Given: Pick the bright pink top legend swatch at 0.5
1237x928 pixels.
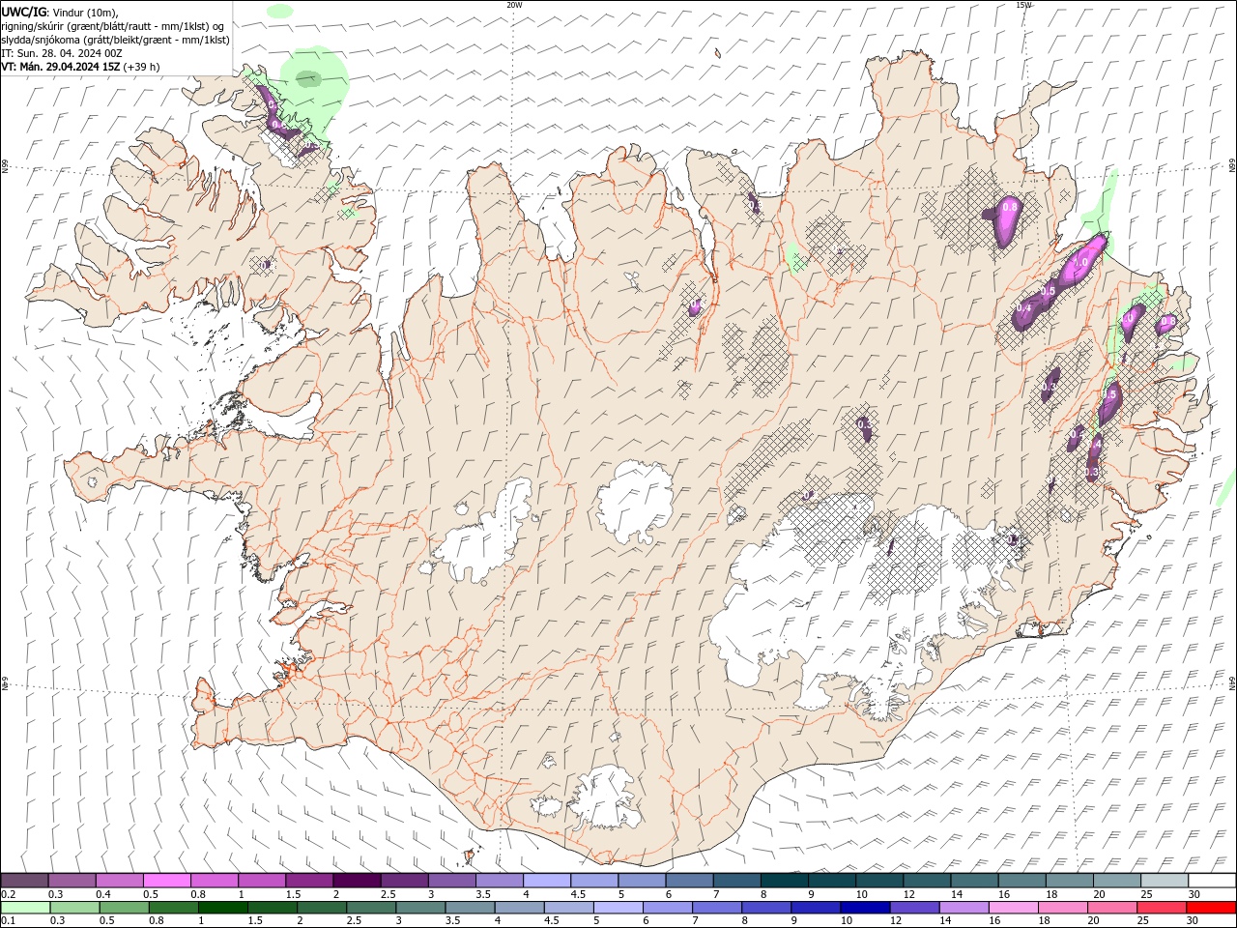Looking at the screenshot, I should 166,881.
